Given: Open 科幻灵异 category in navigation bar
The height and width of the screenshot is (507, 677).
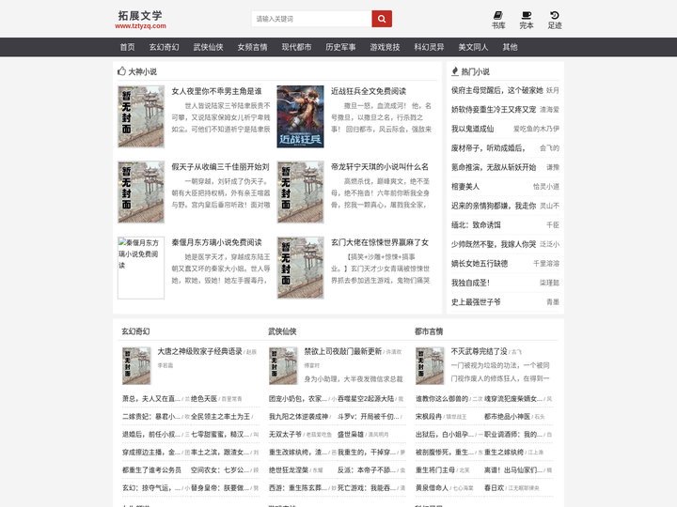Looking at the screenshot, I should [x=429, y=47].
